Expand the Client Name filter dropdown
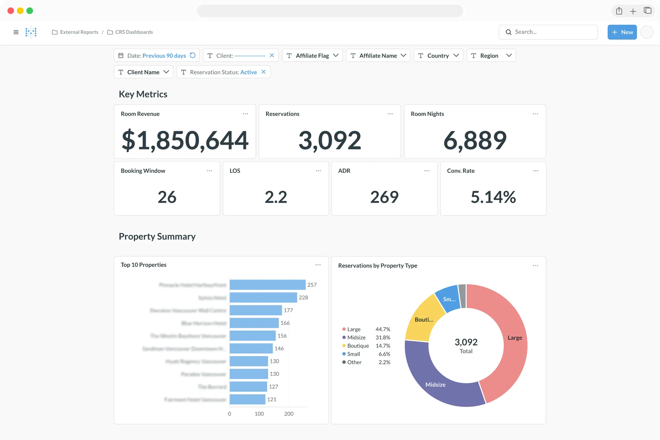The height and width of the screenshot is (440, 660). pos(166,72)
